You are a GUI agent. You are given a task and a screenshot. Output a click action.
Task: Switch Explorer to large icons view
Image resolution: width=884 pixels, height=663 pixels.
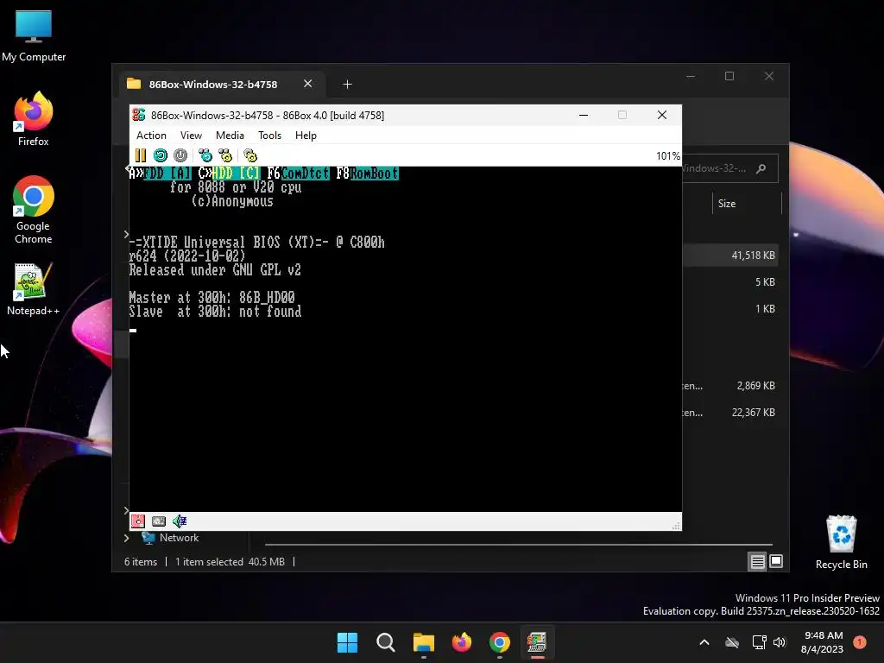(x=776, y=561)
